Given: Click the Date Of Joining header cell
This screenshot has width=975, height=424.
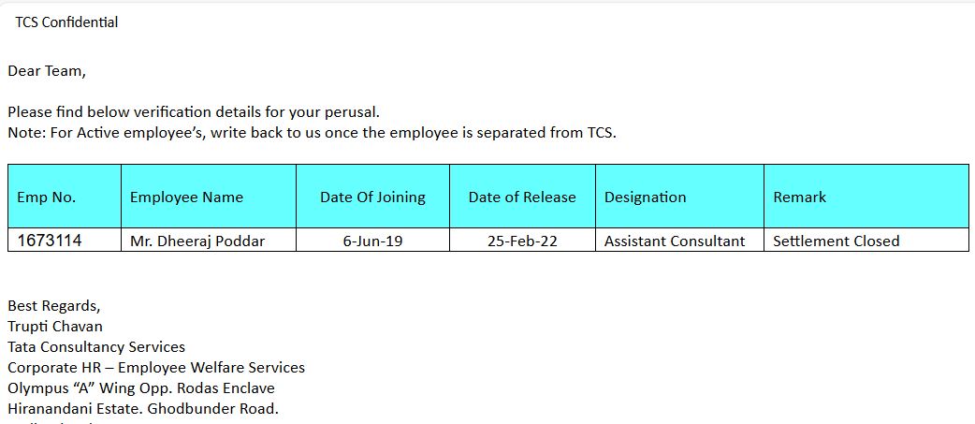Looking at the screenshot, I should (x=372, y=197).
